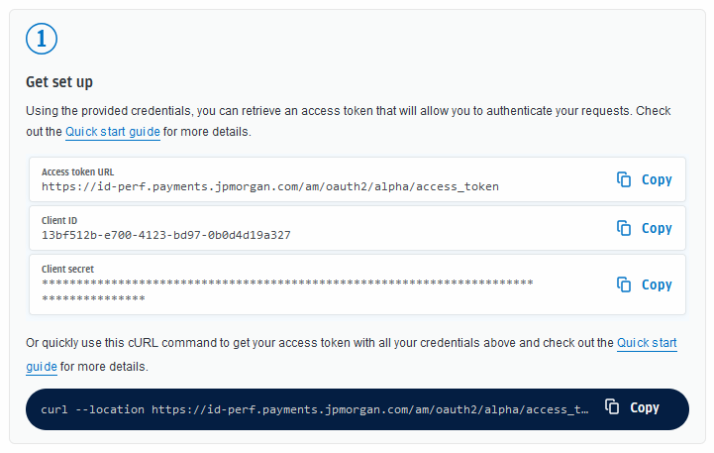Image resolution: width=714 pixels, height=453 pixels.
Task: Click the id-perf.payments.jpmorgan.com access token URL value
Action: 269,186
